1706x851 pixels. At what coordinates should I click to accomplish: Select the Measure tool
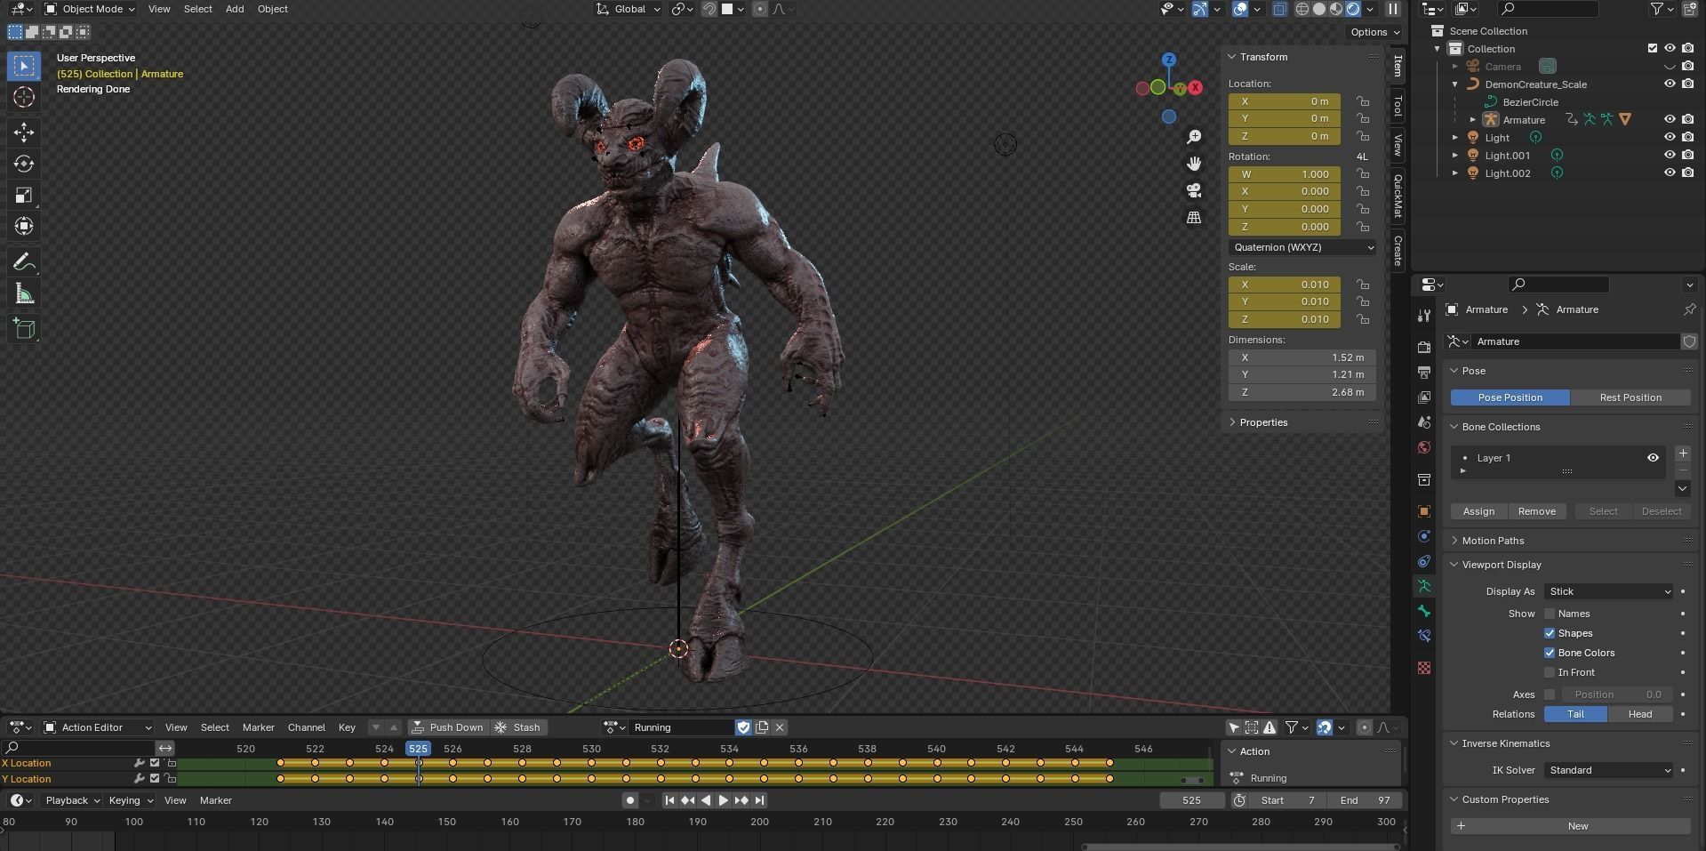(24, 294)
